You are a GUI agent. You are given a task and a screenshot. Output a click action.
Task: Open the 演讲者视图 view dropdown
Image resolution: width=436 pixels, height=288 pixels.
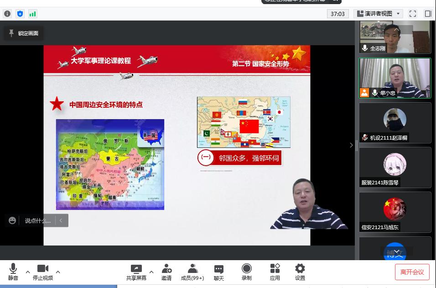(378, 14)
